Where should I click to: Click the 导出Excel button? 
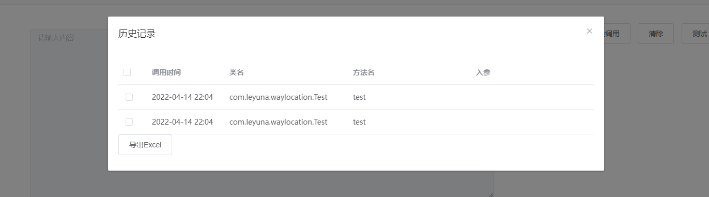point(145,145)
